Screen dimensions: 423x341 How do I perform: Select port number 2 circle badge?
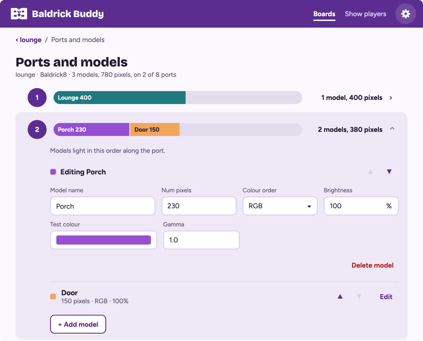click(37, 130)
